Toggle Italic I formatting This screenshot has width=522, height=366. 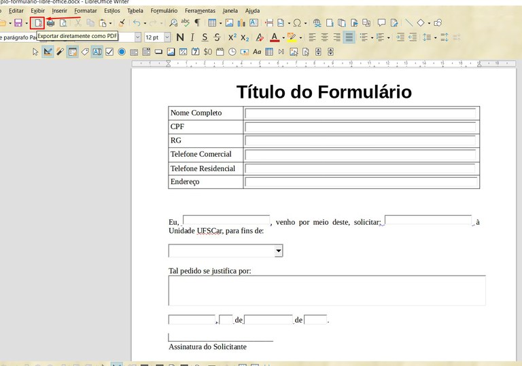[x=192, y=37]
